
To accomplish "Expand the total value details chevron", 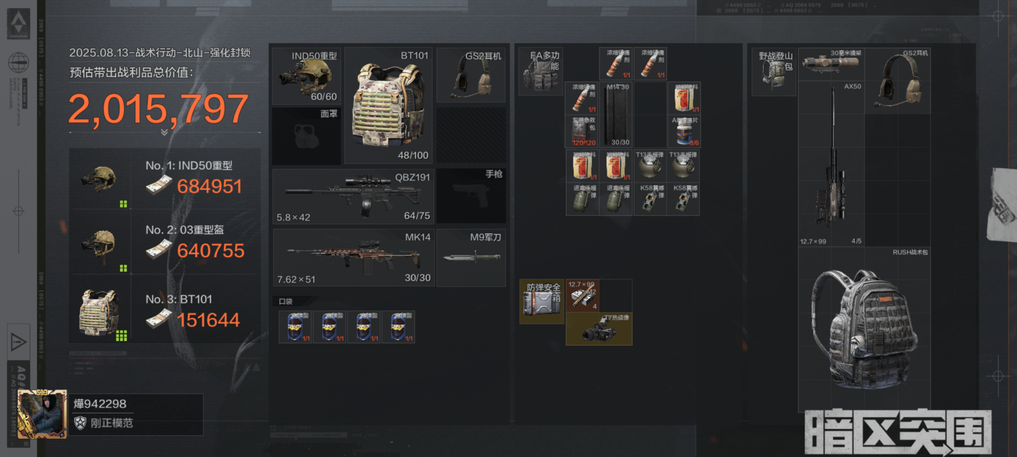I will (x=164, y=132).
